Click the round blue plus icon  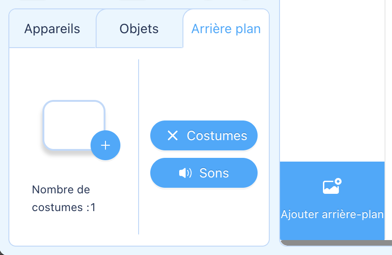pyautogui.click(x=105, y=145)
